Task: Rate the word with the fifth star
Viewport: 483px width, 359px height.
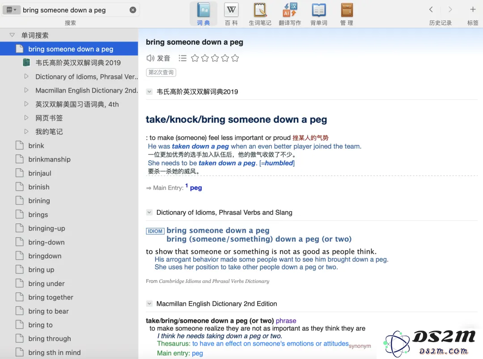Action: pos(235,58)
